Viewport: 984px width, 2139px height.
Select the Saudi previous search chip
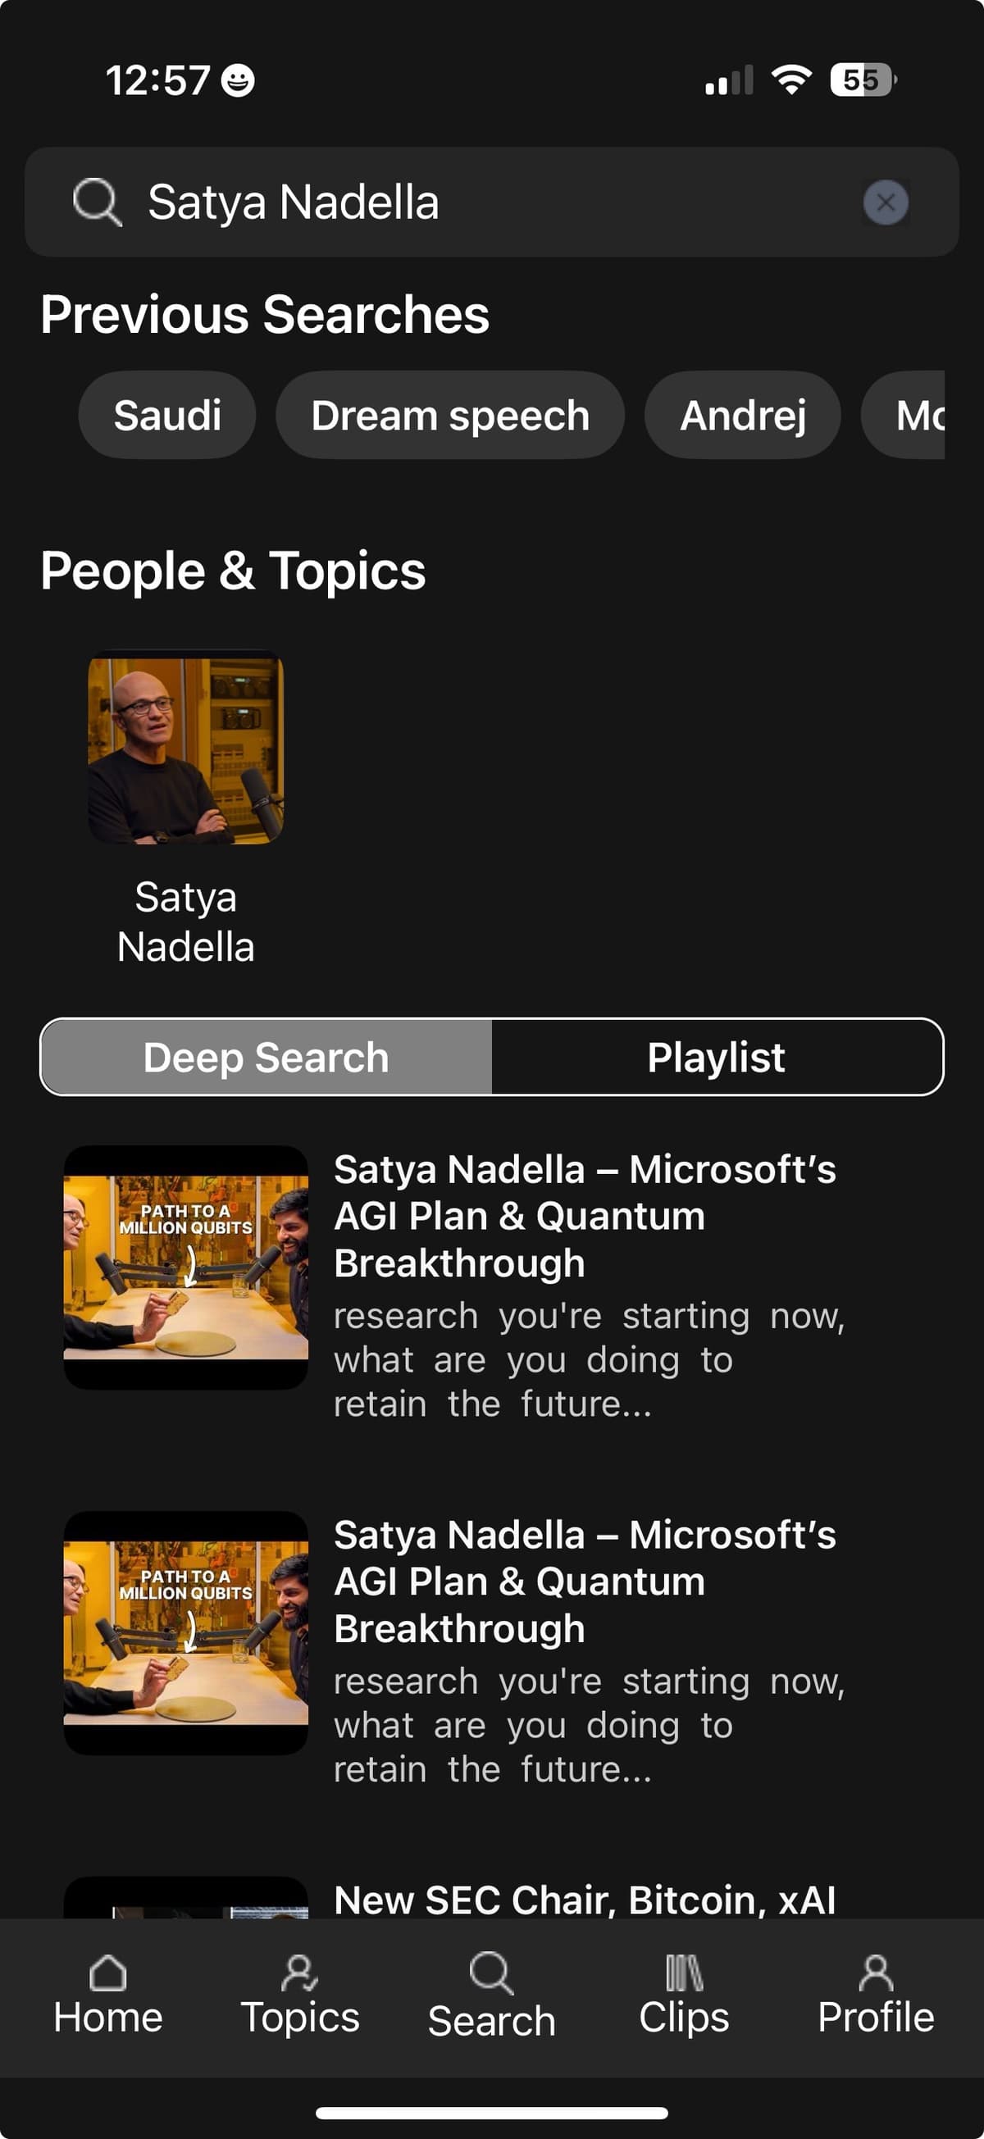(167, 415)
